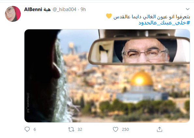This screenshot has height=138, width=194.
Task: Click the golden dome in the photo
Action: point(142,79)
